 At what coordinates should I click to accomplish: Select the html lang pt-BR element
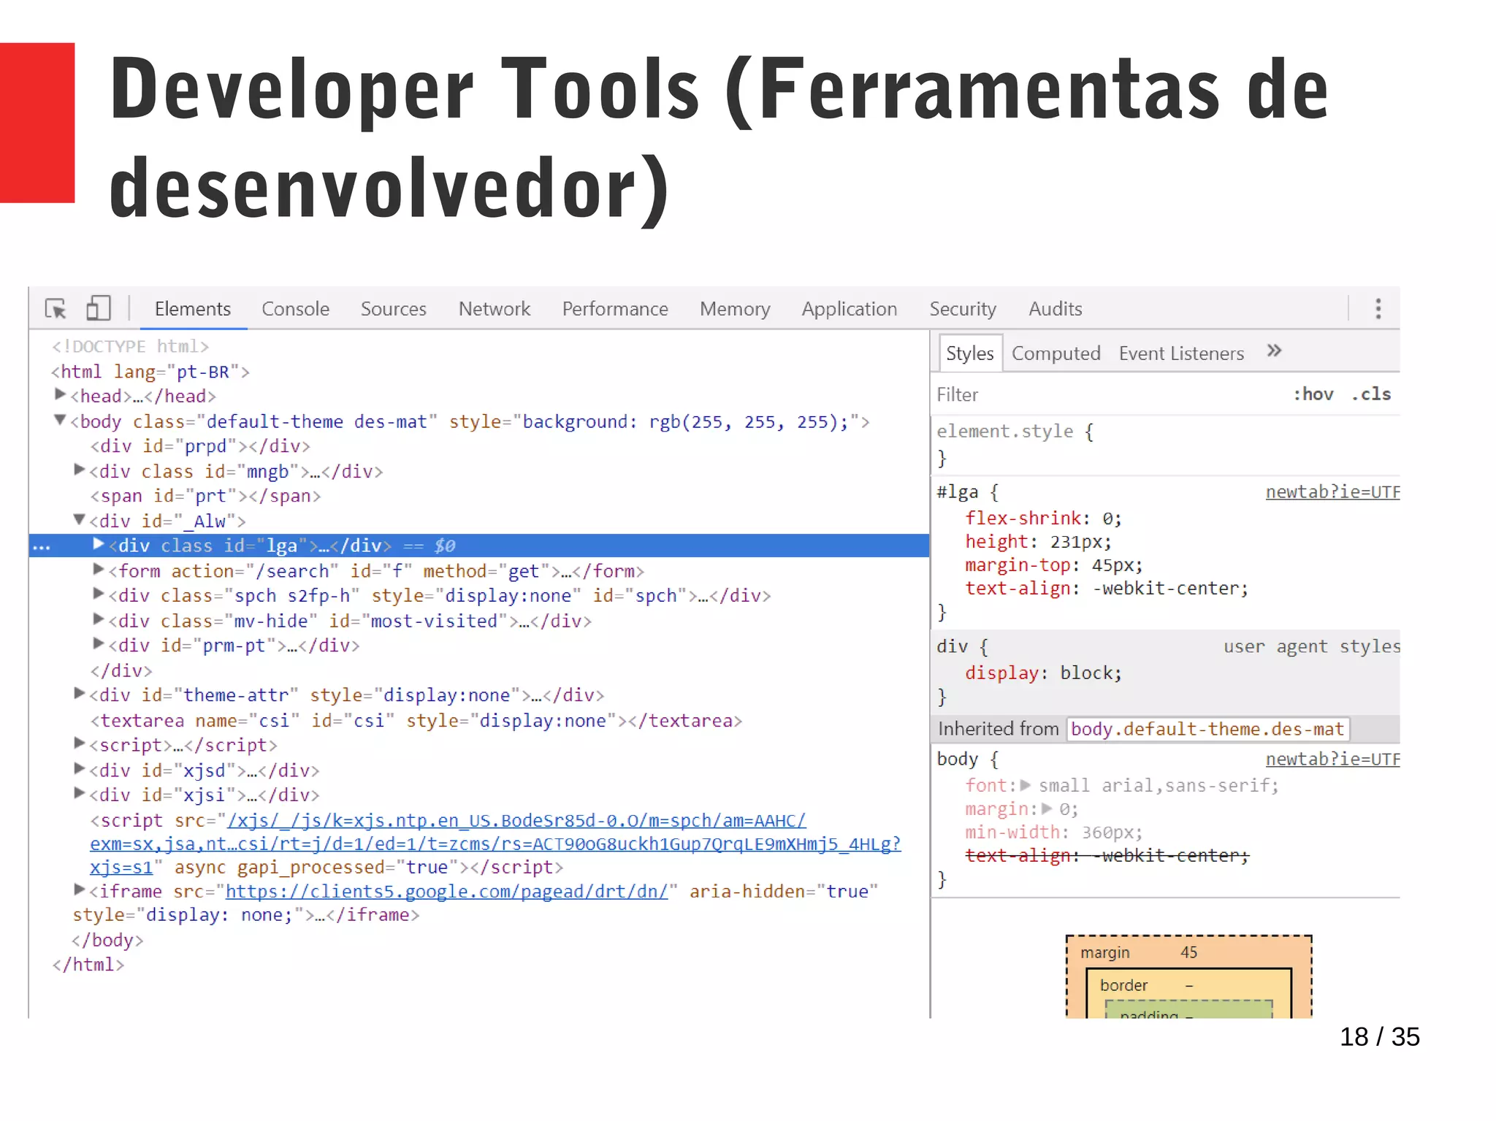(x=150, y=372)
